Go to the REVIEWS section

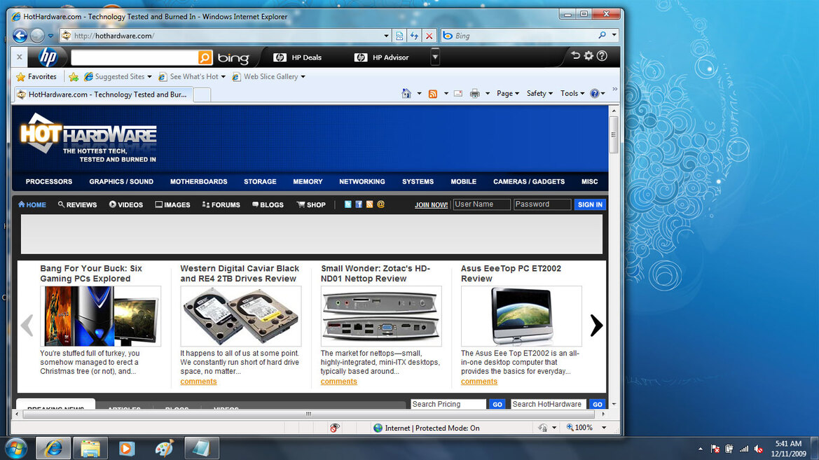point(77,204)
